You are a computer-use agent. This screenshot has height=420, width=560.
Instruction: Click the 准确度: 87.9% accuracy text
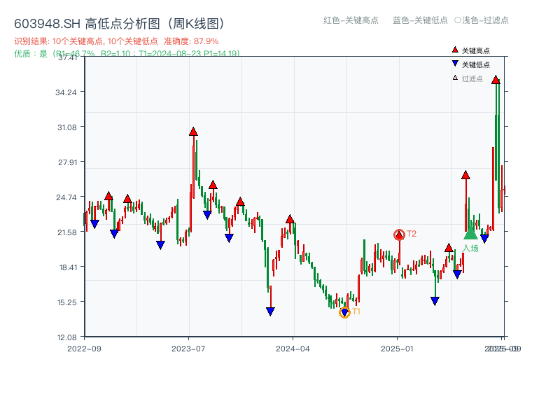click(x=190, y=41)
